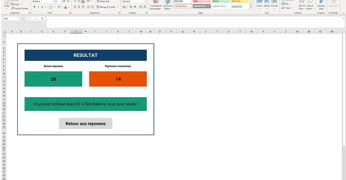Expand the Number format combo box
The image size is (346, 180).
(145, 1)
